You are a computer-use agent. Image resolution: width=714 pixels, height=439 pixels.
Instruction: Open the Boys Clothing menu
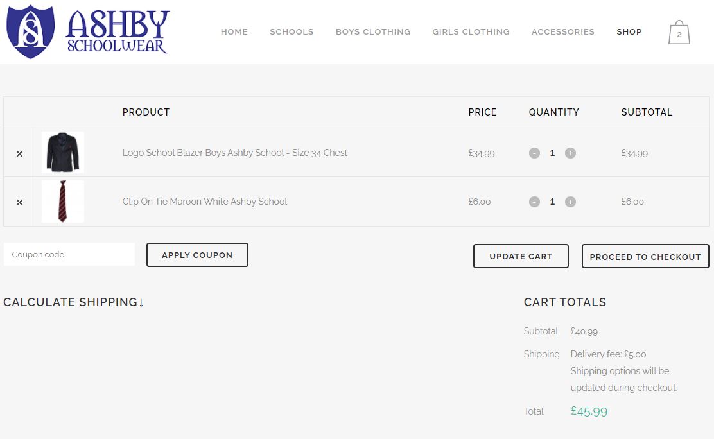(x=373, y=32)
